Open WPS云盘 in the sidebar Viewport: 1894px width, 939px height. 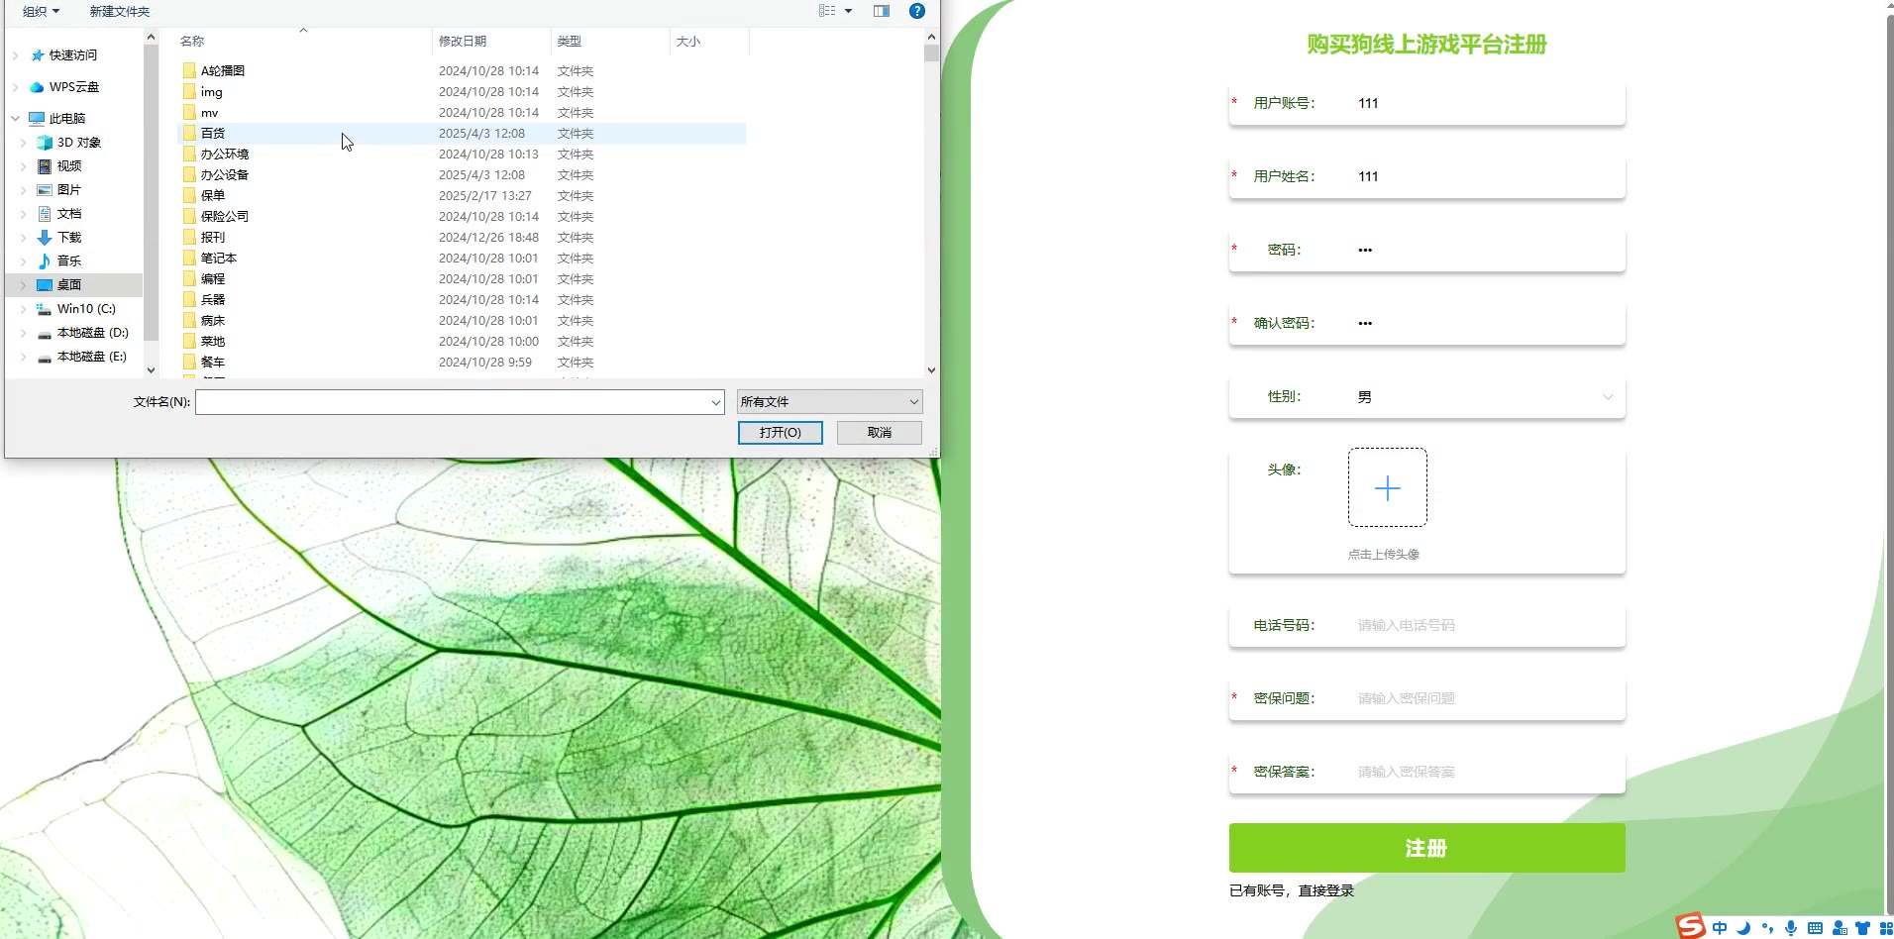[73, 87]
